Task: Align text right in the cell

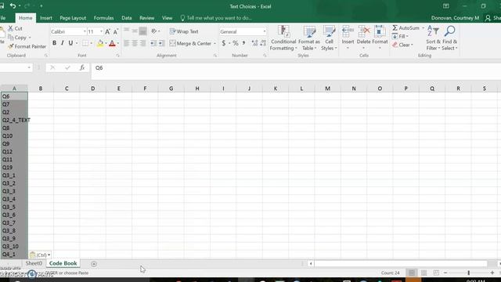Action: (x=142, y=43)
